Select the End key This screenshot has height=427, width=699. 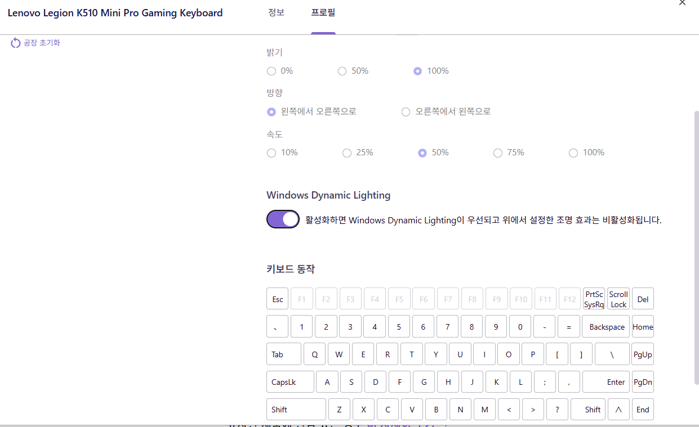coord(643,409)
